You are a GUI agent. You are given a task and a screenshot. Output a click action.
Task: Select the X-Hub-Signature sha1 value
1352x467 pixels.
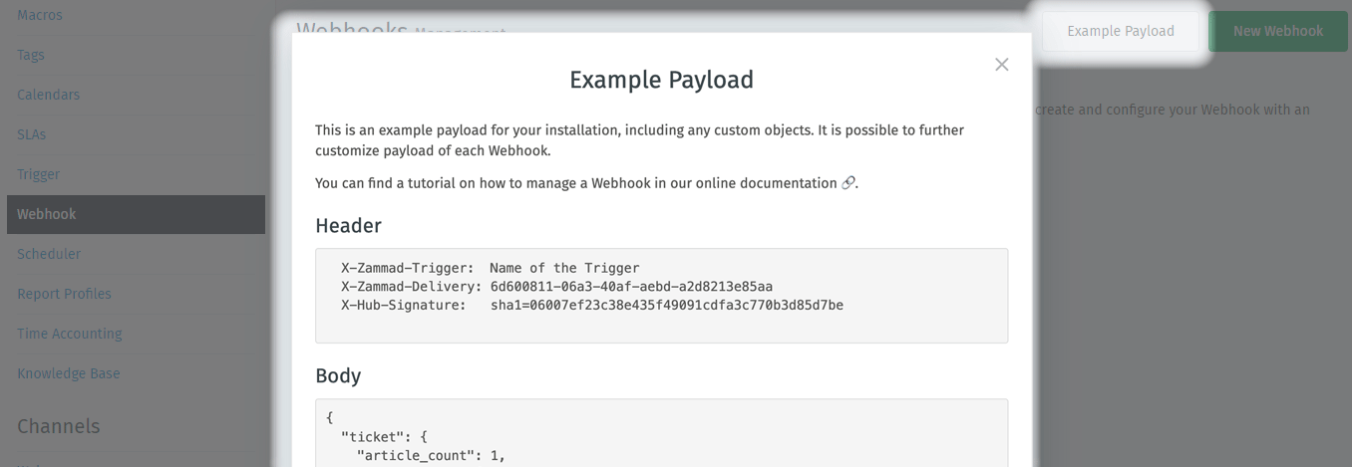coord(667,305)
